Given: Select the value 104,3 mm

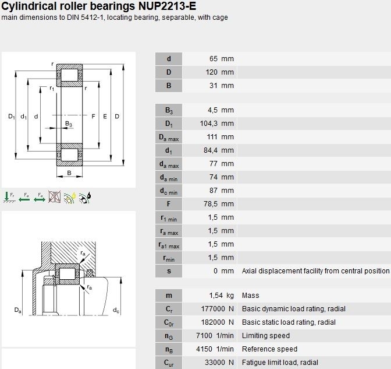Looking at the screenshot, I should (x=217, y=124).
